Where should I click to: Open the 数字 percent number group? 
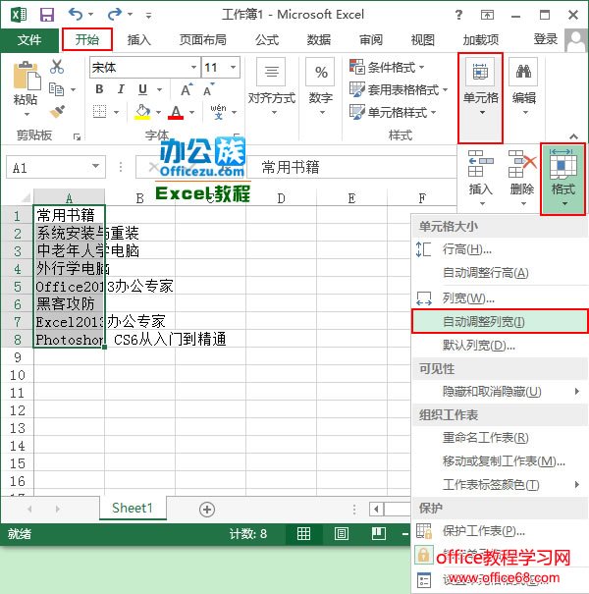(320, 87)
